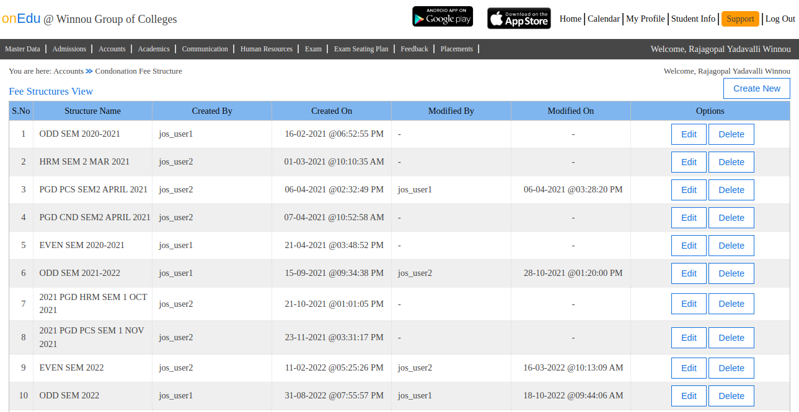Viewport: 799px width, 412px height.
Task: Delete the HRM SEM 2 MAR 2021 structure
Action: click(731, 162)
